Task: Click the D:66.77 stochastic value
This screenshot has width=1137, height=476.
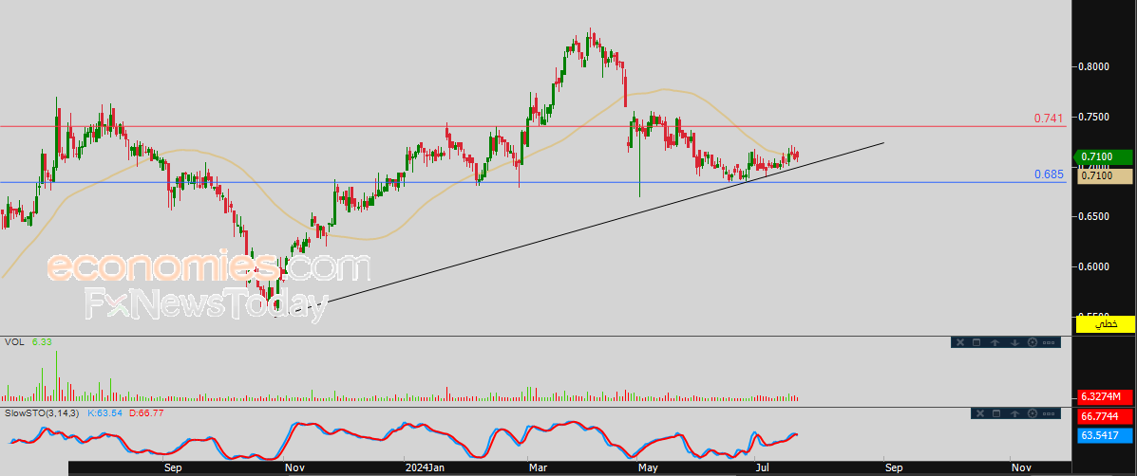Action: pyautogui.click(x=145, y=412)
